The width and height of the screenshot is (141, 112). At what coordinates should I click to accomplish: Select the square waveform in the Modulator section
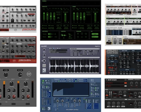65,9
